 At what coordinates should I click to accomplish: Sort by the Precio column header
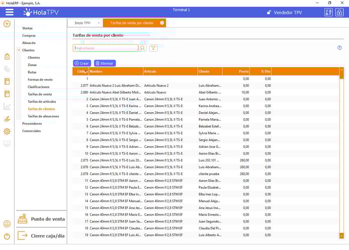(236, 72)
